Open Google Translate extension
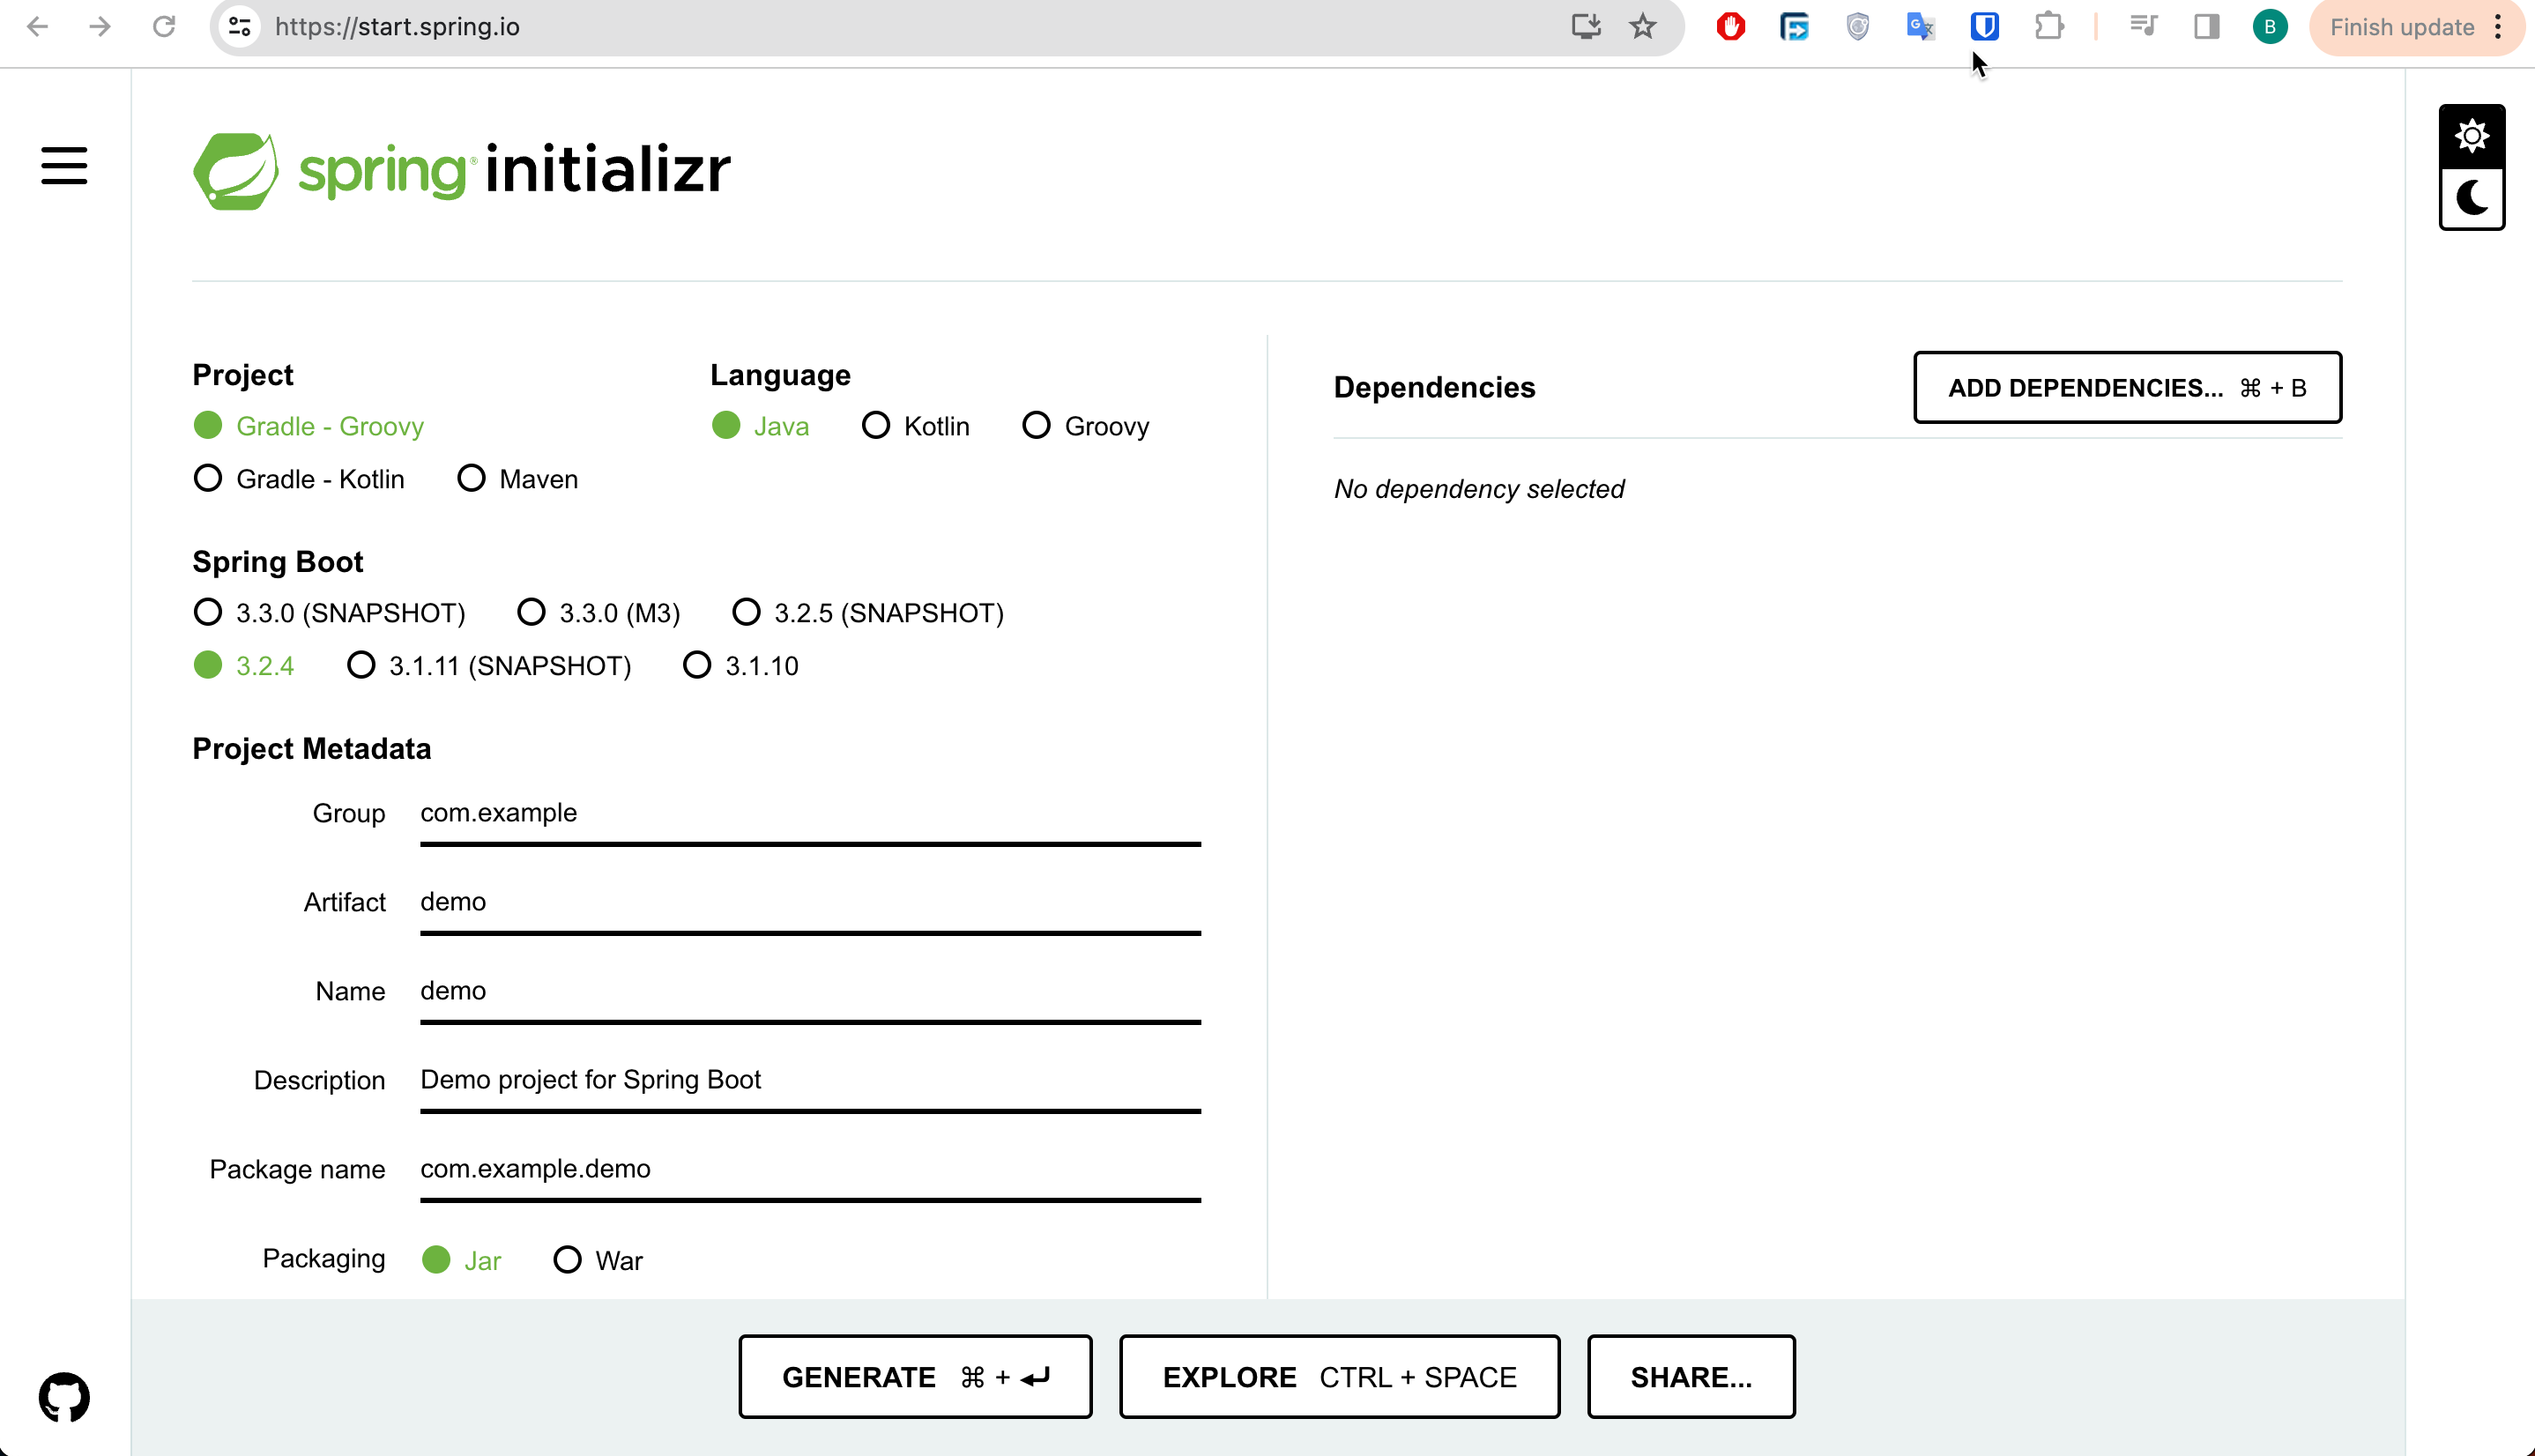Screen dimensions: 2535x1456 [1921, 27]
